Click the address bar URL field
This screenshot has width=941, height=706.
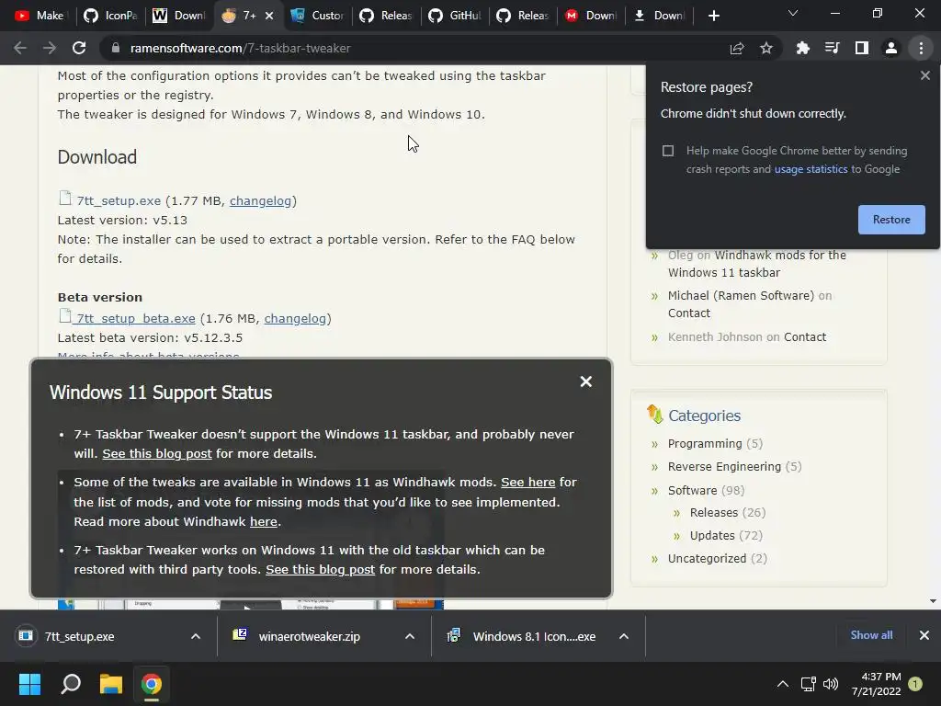click(420, 48)
